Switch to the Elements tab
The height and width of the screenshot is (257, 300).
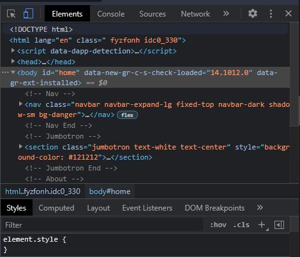[x=67, y=14]
